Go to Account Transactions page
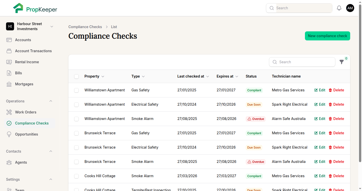 pos(29,51)
